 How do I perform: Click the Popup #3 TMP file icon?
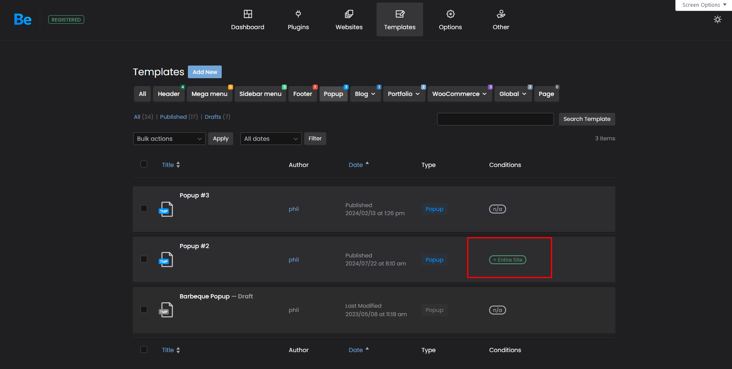click(x=166, y=209)
